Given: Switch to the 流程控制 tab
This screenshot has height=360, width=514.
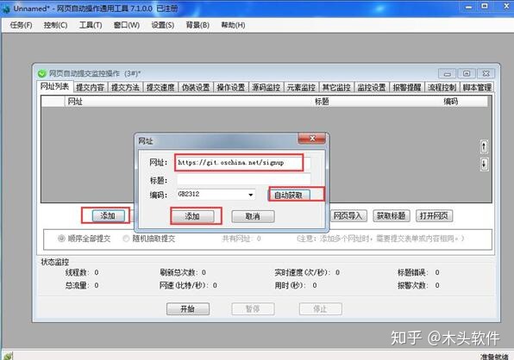Looking at the screenshot, I should tap(442, 87).
